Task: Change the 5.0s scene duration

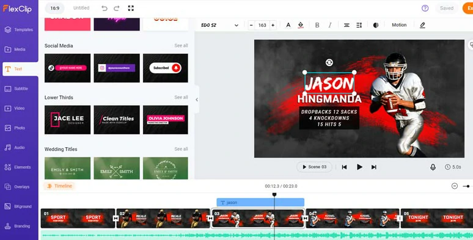Action: [453, 167]
